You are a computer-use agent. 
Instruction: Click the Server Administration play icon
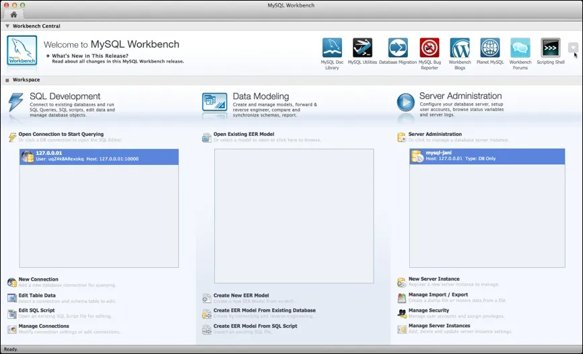click(x=406, y=102)
